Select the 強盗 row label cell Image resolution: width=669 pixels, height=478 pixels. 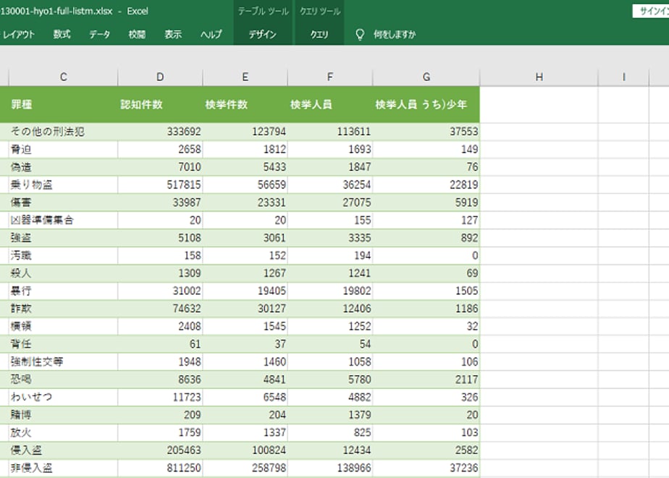(63, 238)
